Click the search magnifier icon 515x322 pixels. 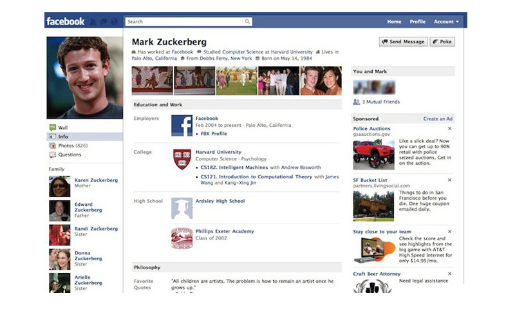(x=247, y=22)
